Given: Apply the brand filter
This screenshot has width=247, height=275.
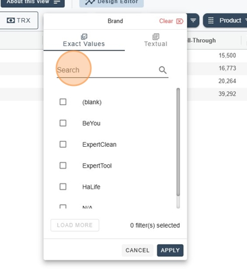Looking at the screenshot, I should (170, 250).
